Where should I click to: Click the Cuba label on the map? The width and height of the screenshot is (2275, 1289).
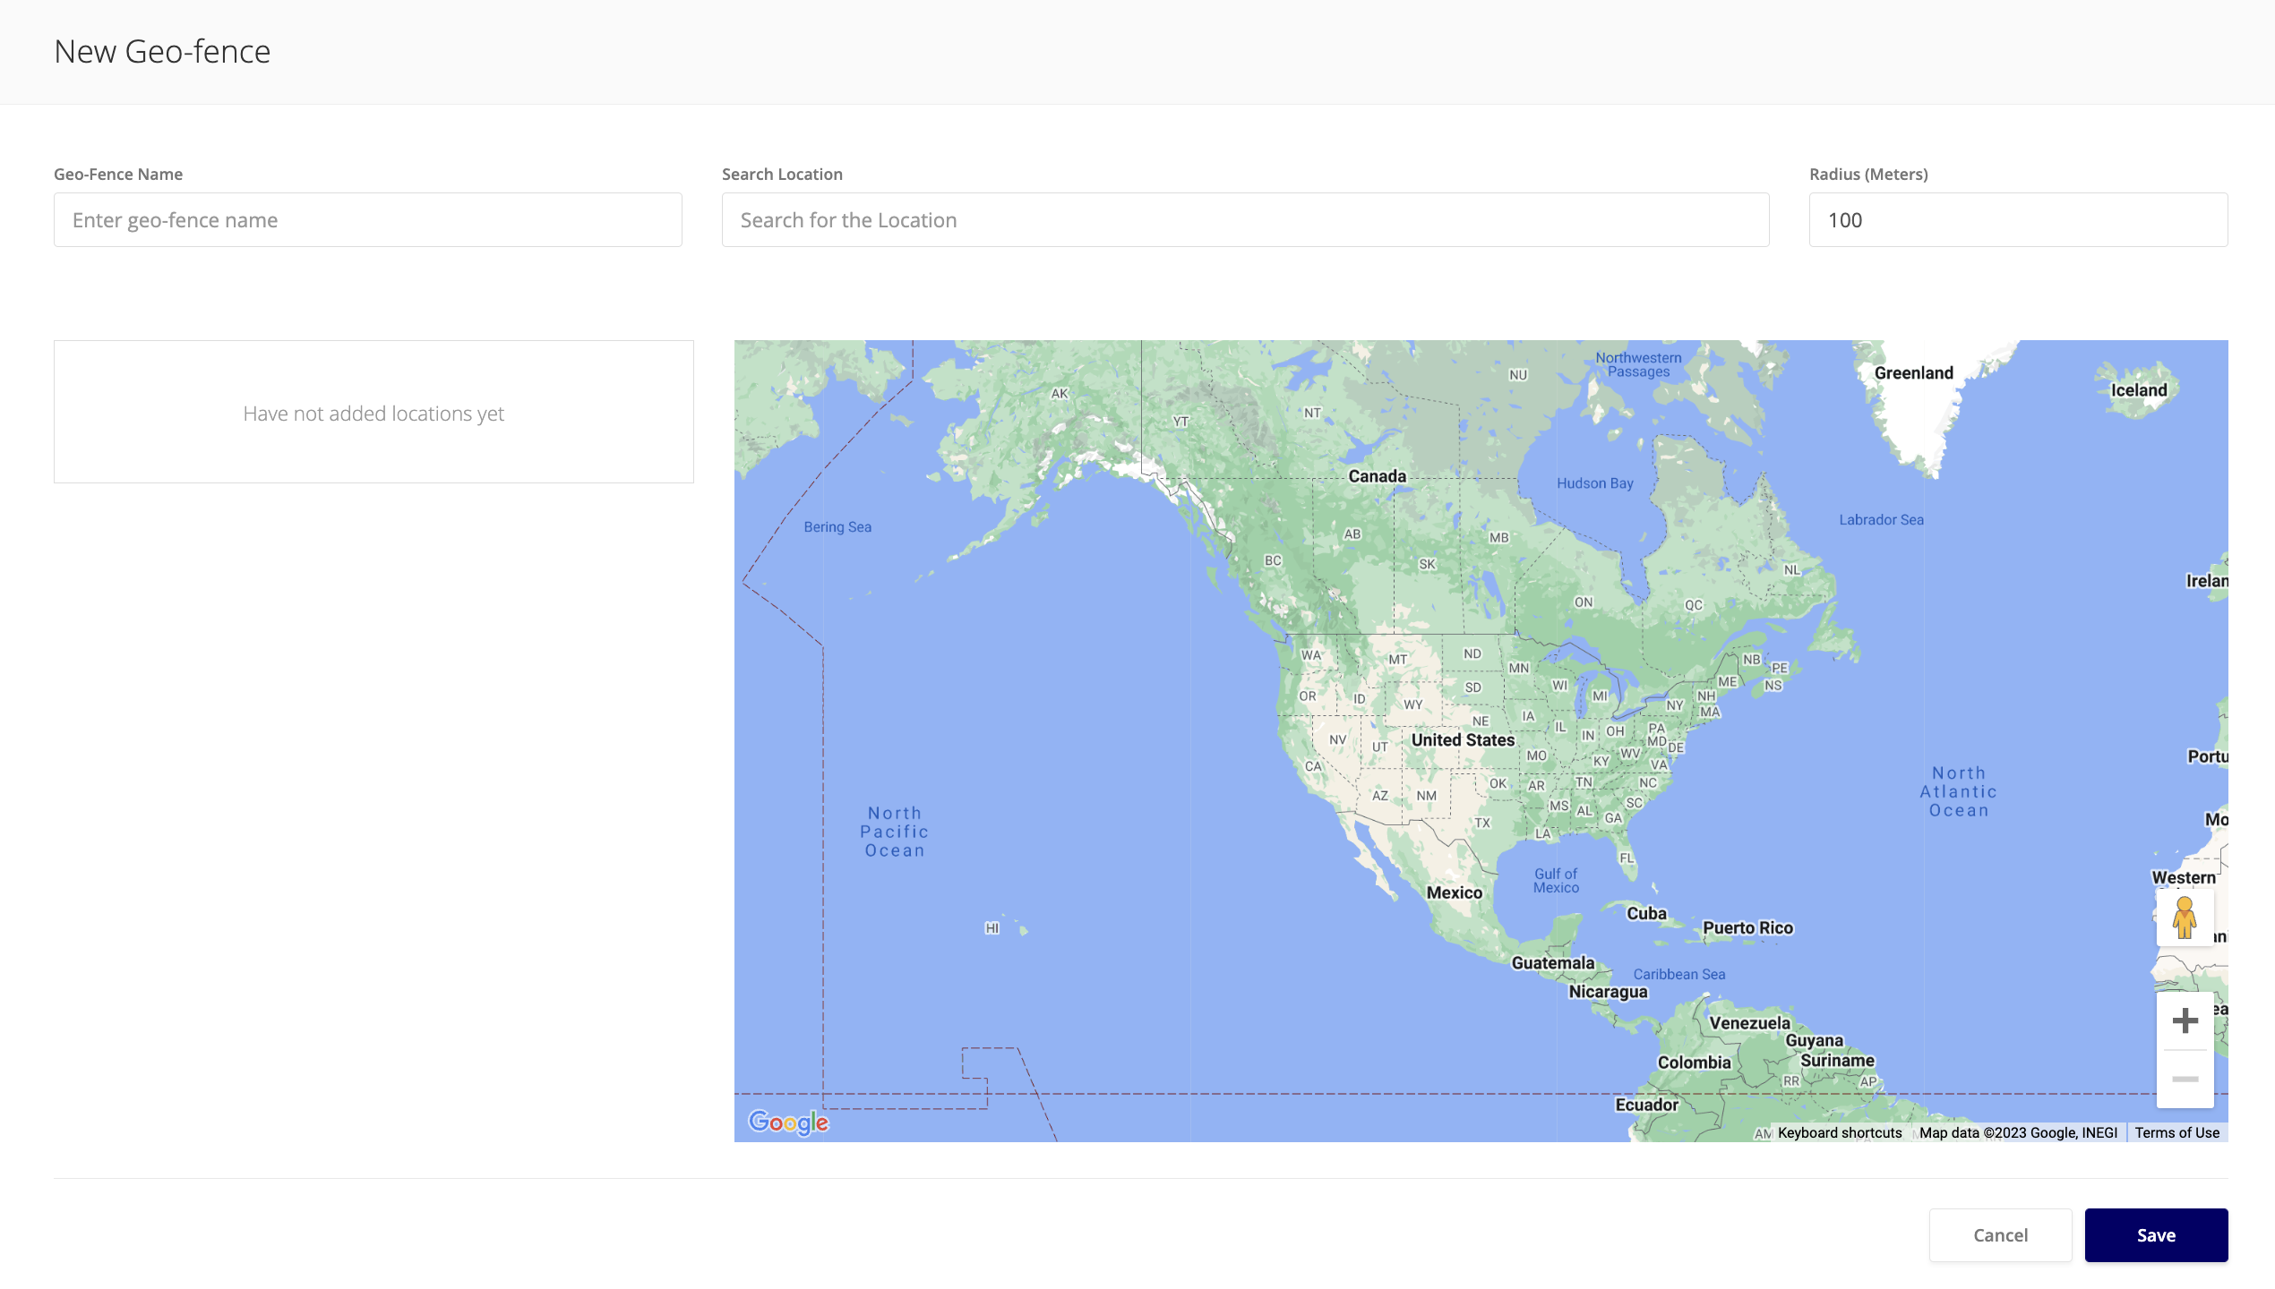pos(1646,913)
